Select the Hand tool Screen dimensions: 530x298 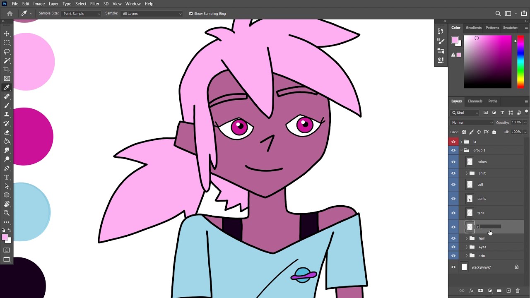coord(7,204)
